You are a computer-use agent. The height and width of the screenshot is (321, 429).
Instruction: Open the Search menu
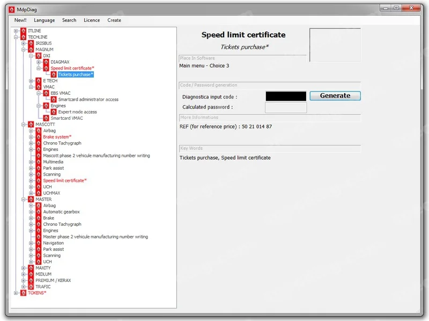click(x=69, y=20)
